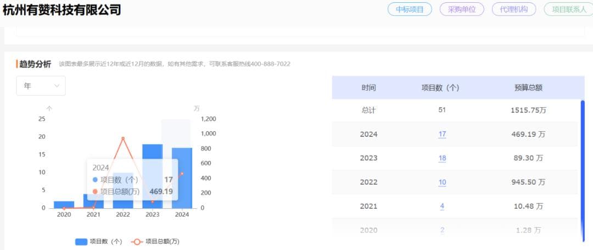593x250 pixels.
Task: Open the 18 projects link for 2023
Action: 442,158
